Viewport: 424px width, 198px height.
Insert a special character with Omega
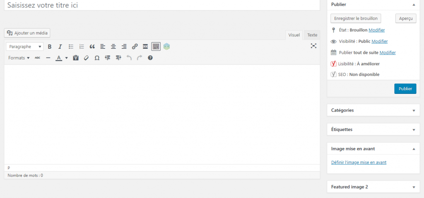(97, 58)
